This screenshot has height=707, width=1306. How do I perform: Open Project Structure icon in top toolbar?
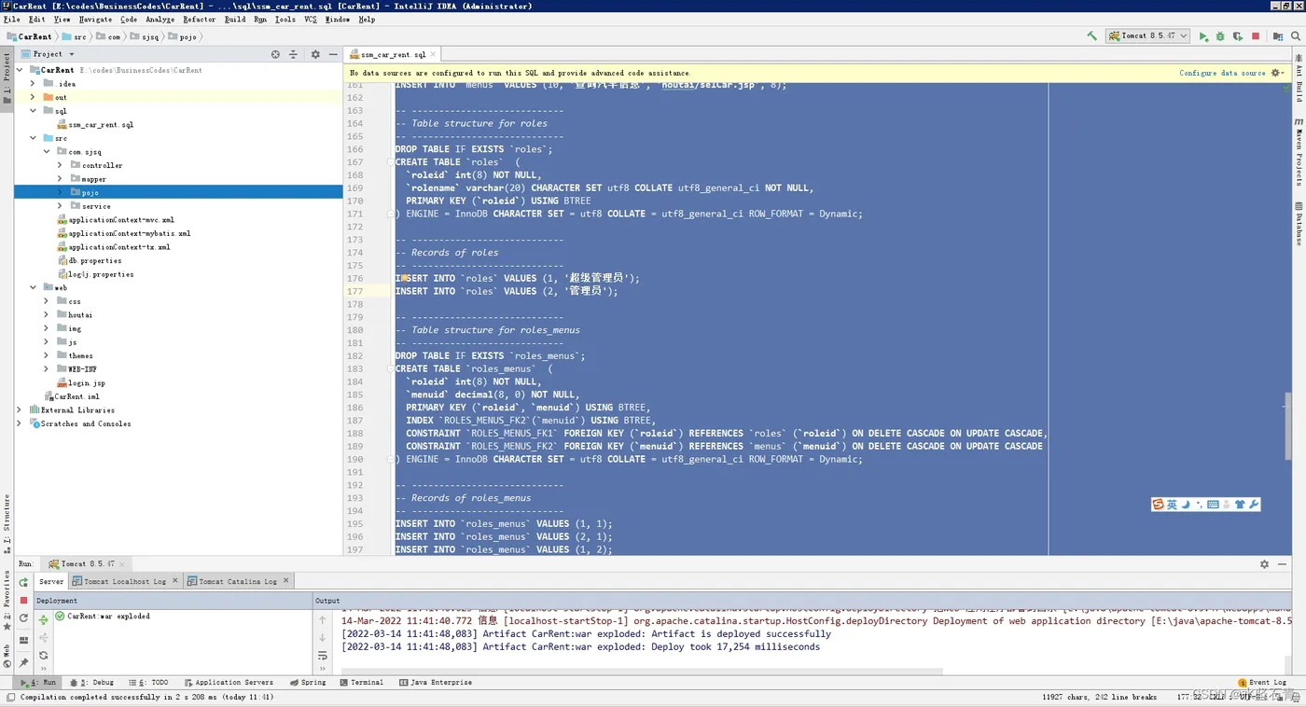coord(1278,36)
